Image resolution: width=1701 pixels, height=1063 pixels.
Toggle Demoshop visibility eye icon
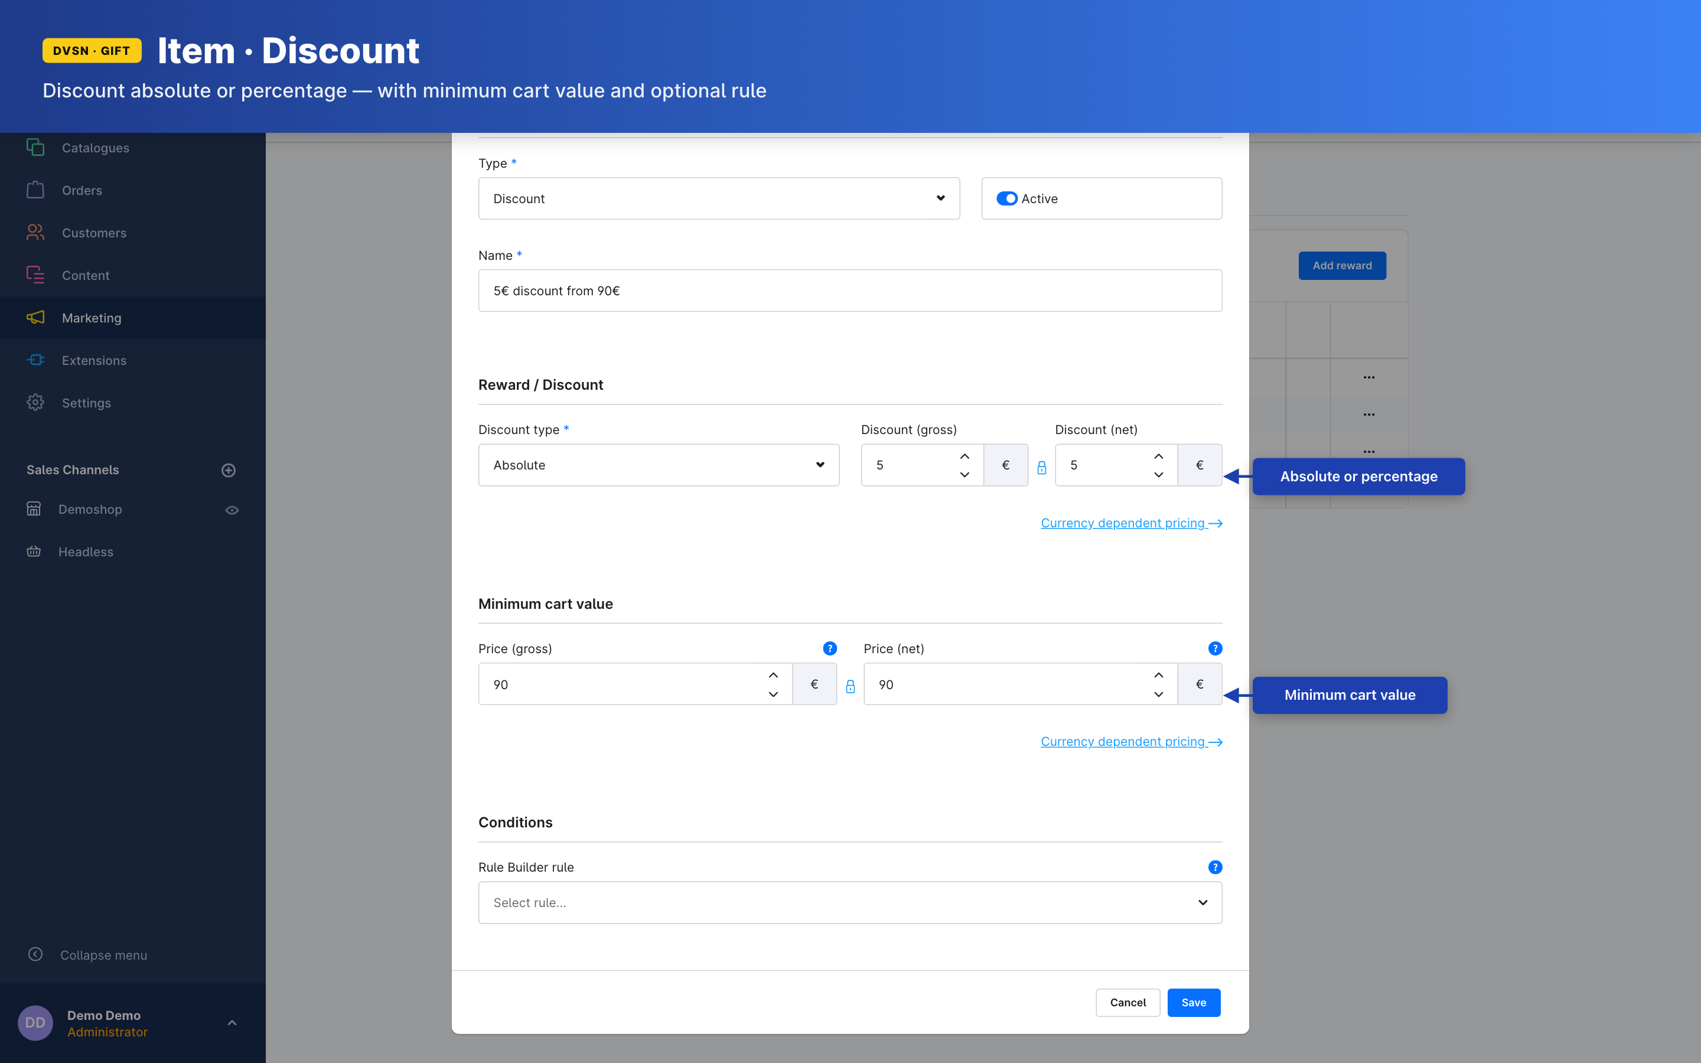pyautogui.click(x=232, y=510)
